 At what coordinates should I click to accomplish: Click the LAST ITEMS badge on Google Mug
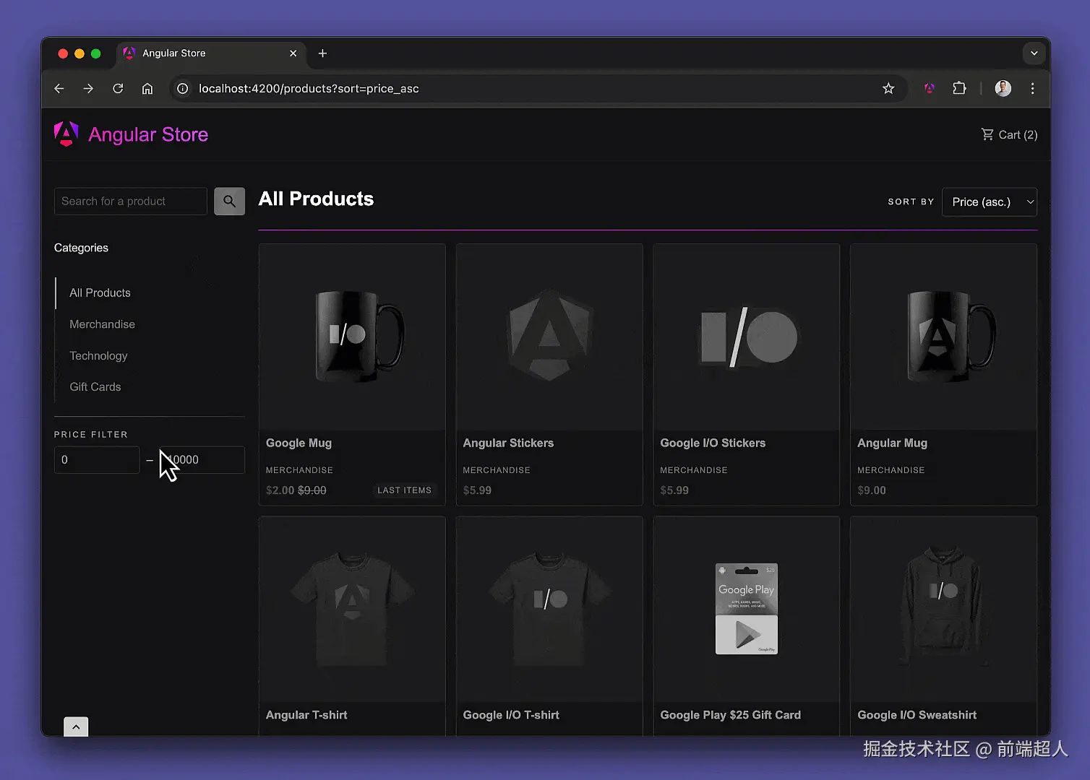pyautogui.click(x=404, y=490)
